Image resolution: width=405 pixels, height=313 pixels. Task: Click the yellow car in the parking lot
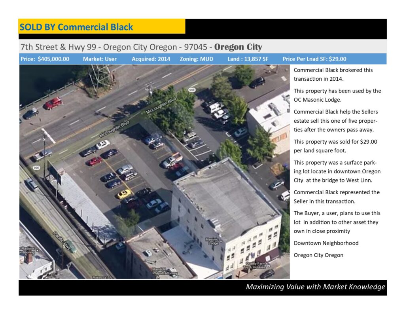point(124,194)
